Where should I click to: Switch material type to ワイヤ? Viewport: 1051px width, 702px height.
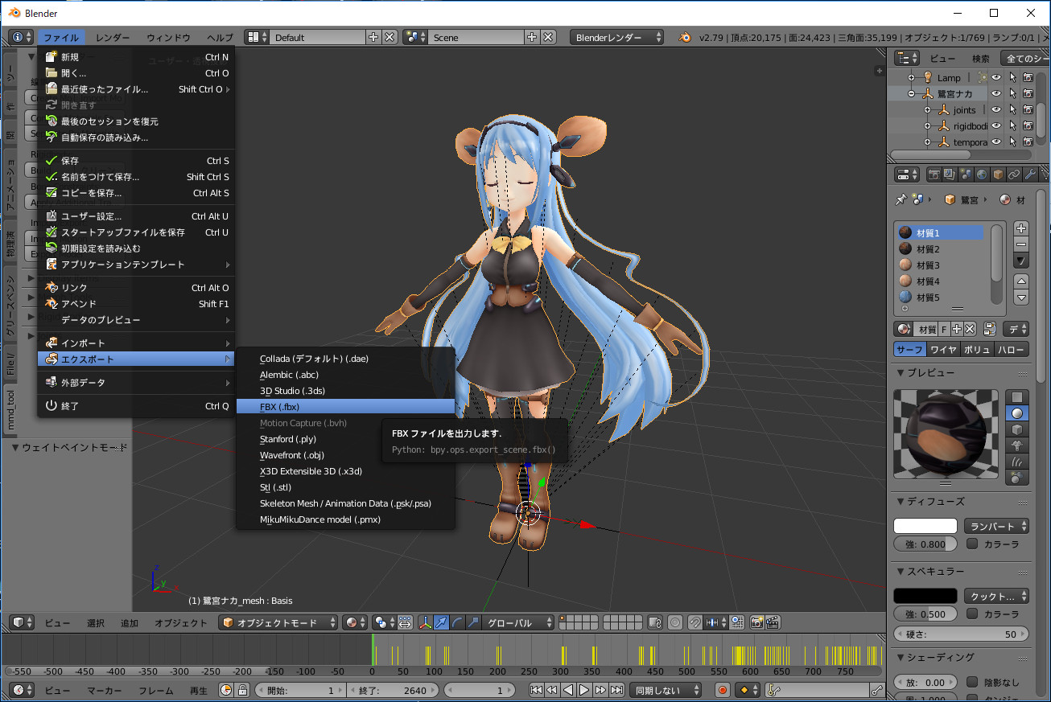(943, 350)
